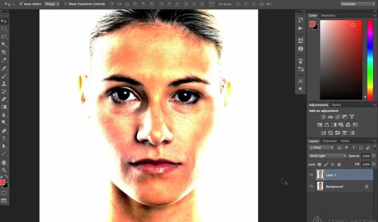Toggle Quick Mask mode in toolbox
The width and height of the screenshot is (378, 222).
tap(4, 193)
